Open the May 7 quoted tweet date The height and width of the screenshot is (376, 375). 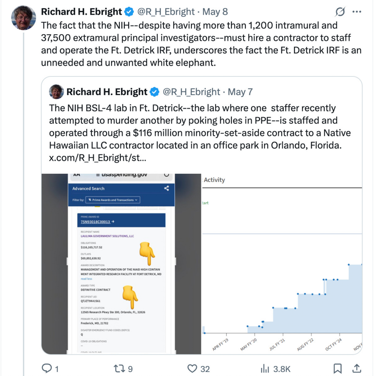(x=240, y=92)
